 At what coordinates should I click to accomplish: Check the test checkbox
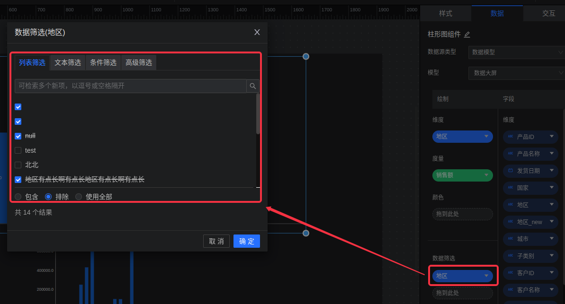pos(18,150)
